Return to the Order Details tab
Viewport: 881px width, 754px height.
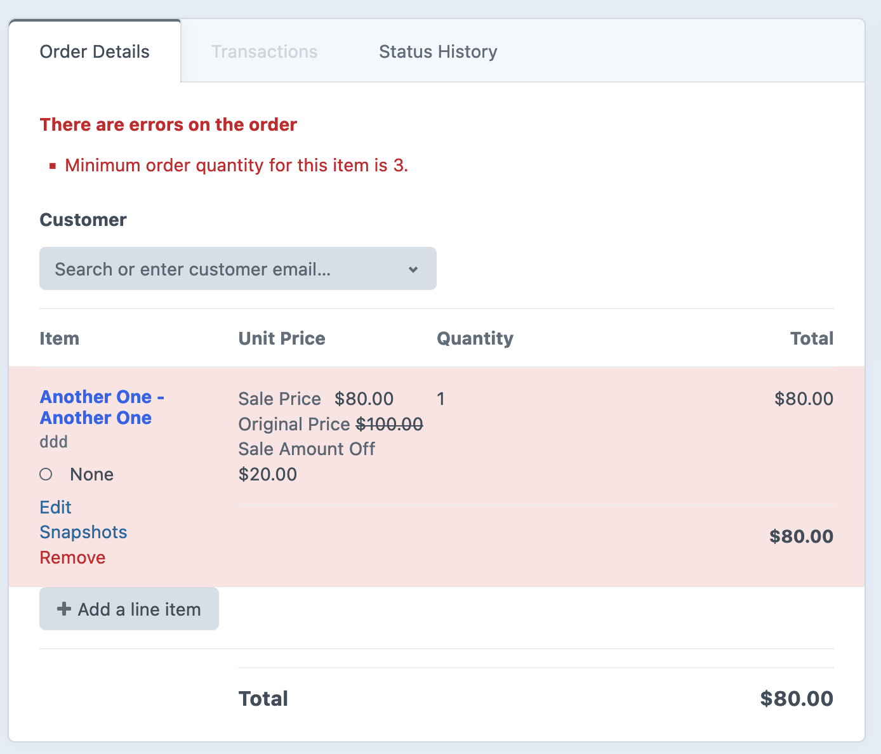(94, 51)
